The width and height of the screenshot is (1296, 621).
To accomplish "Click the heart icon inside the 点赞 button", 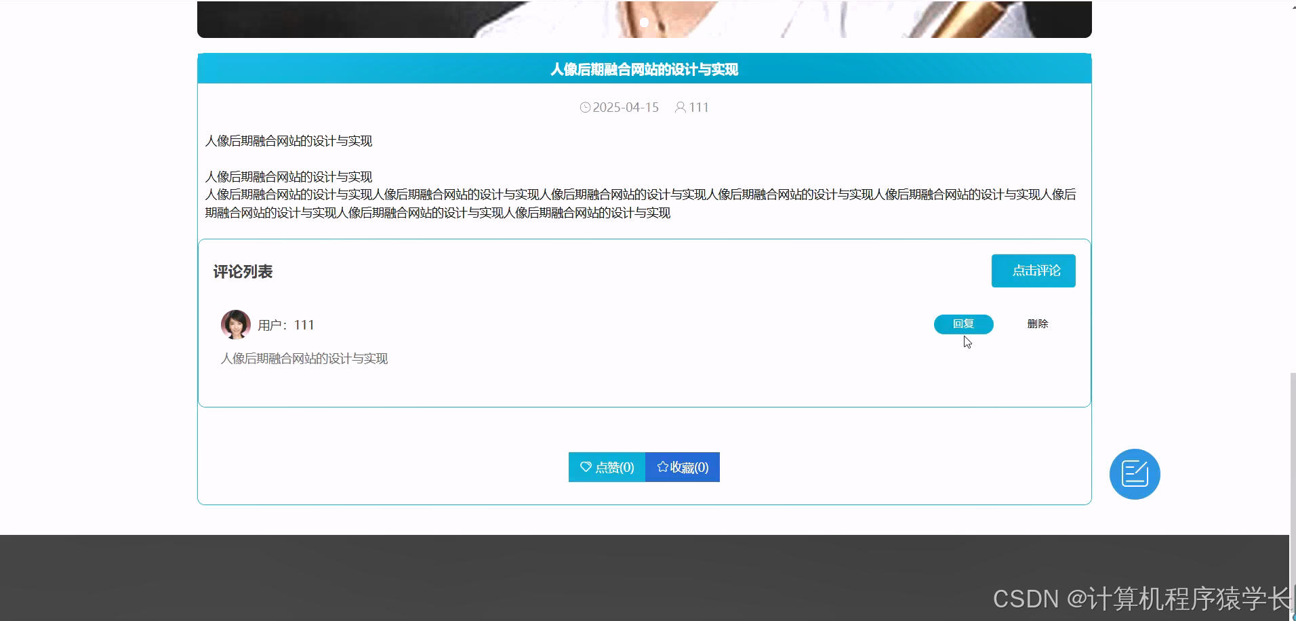I will pyautogui.click(x=586, y=467).
